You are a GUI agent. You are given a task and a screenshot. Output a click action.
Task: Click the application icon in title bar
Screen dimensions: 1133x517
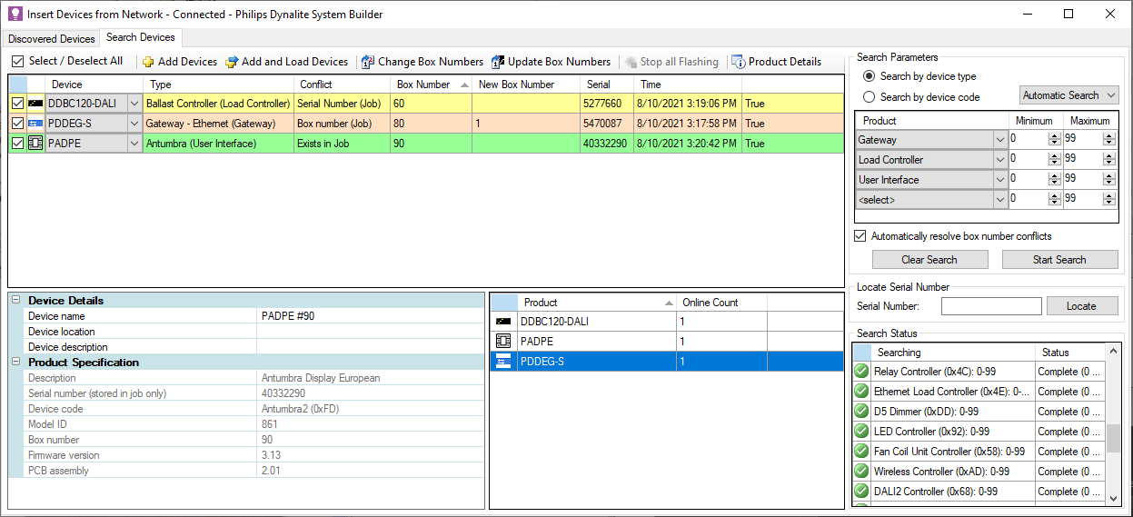(15, 14)
